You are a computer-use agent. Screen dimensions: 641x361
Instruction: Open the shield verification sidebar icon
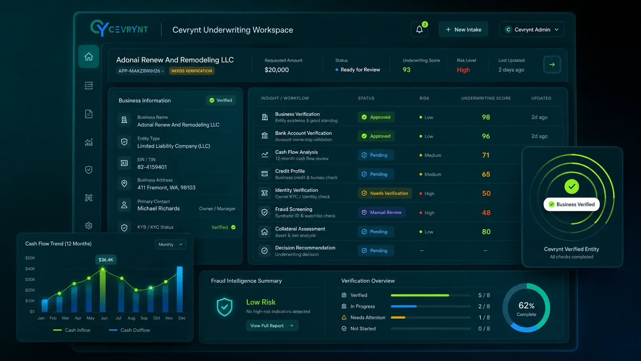89,170
